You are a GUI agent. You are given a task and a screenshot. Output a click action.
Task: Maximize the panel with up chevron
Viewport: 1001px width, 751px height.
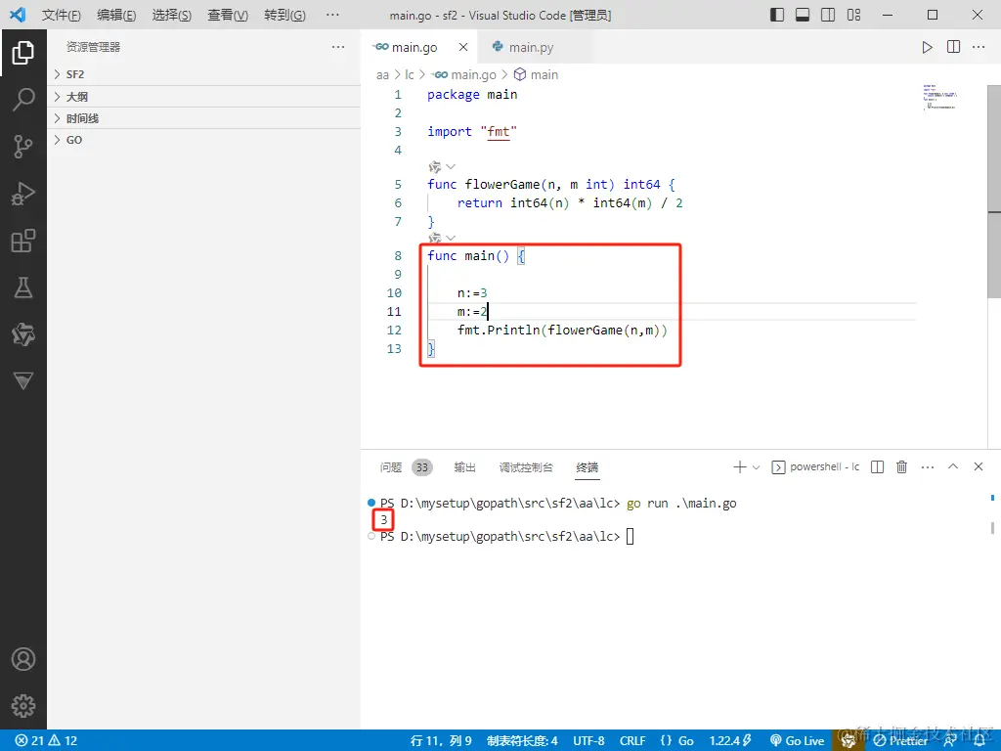(952, 466)
